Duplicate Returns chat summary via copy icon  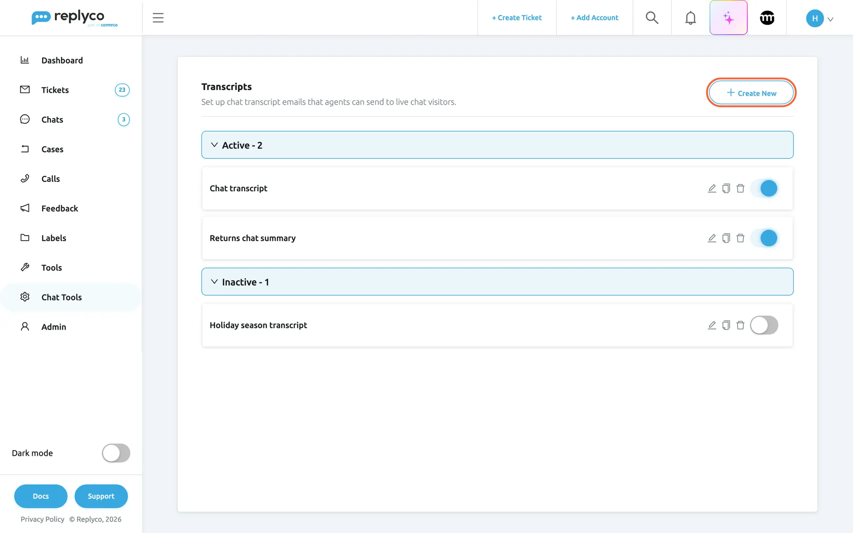726,238
